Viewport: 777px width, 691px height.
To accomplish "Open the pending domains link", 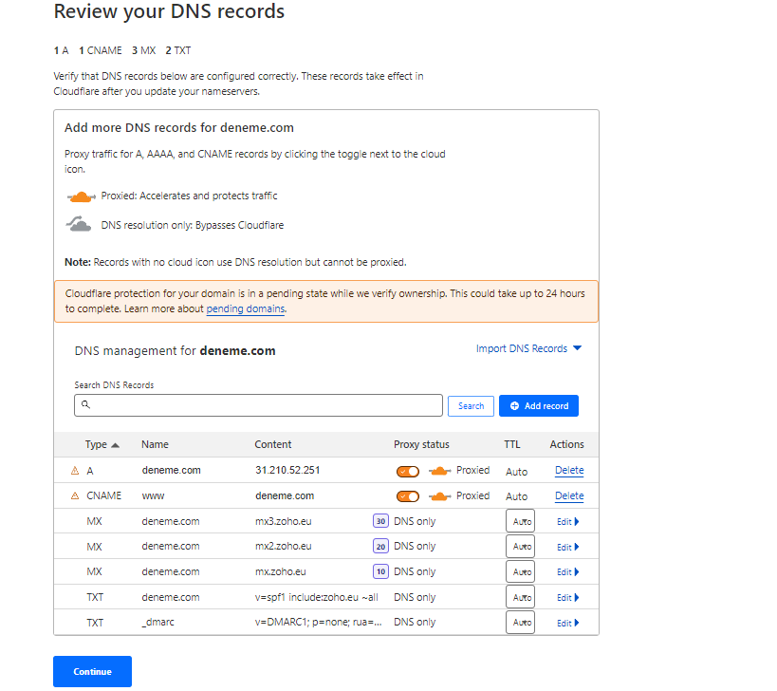I will pyautogui.click(x=246, y=308).
